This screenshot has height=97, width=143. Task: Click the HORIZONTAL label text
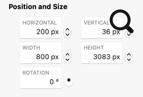tap(40, 23)
